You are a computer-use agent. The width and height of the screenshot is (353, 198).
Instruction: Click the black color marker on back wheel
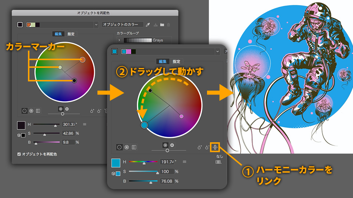74,80
